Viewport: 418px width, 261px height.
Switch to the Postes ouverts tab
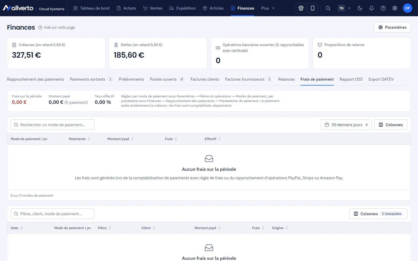167,79
